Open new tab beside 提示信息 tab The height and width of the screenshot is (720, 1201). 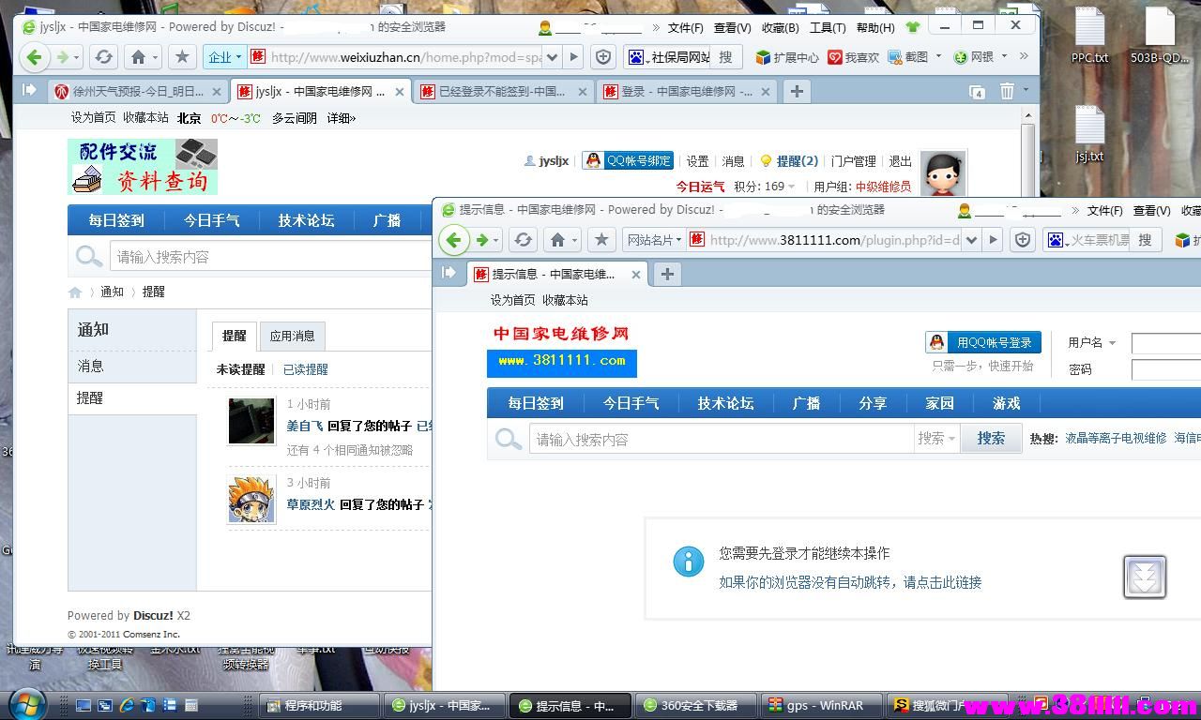666,274
